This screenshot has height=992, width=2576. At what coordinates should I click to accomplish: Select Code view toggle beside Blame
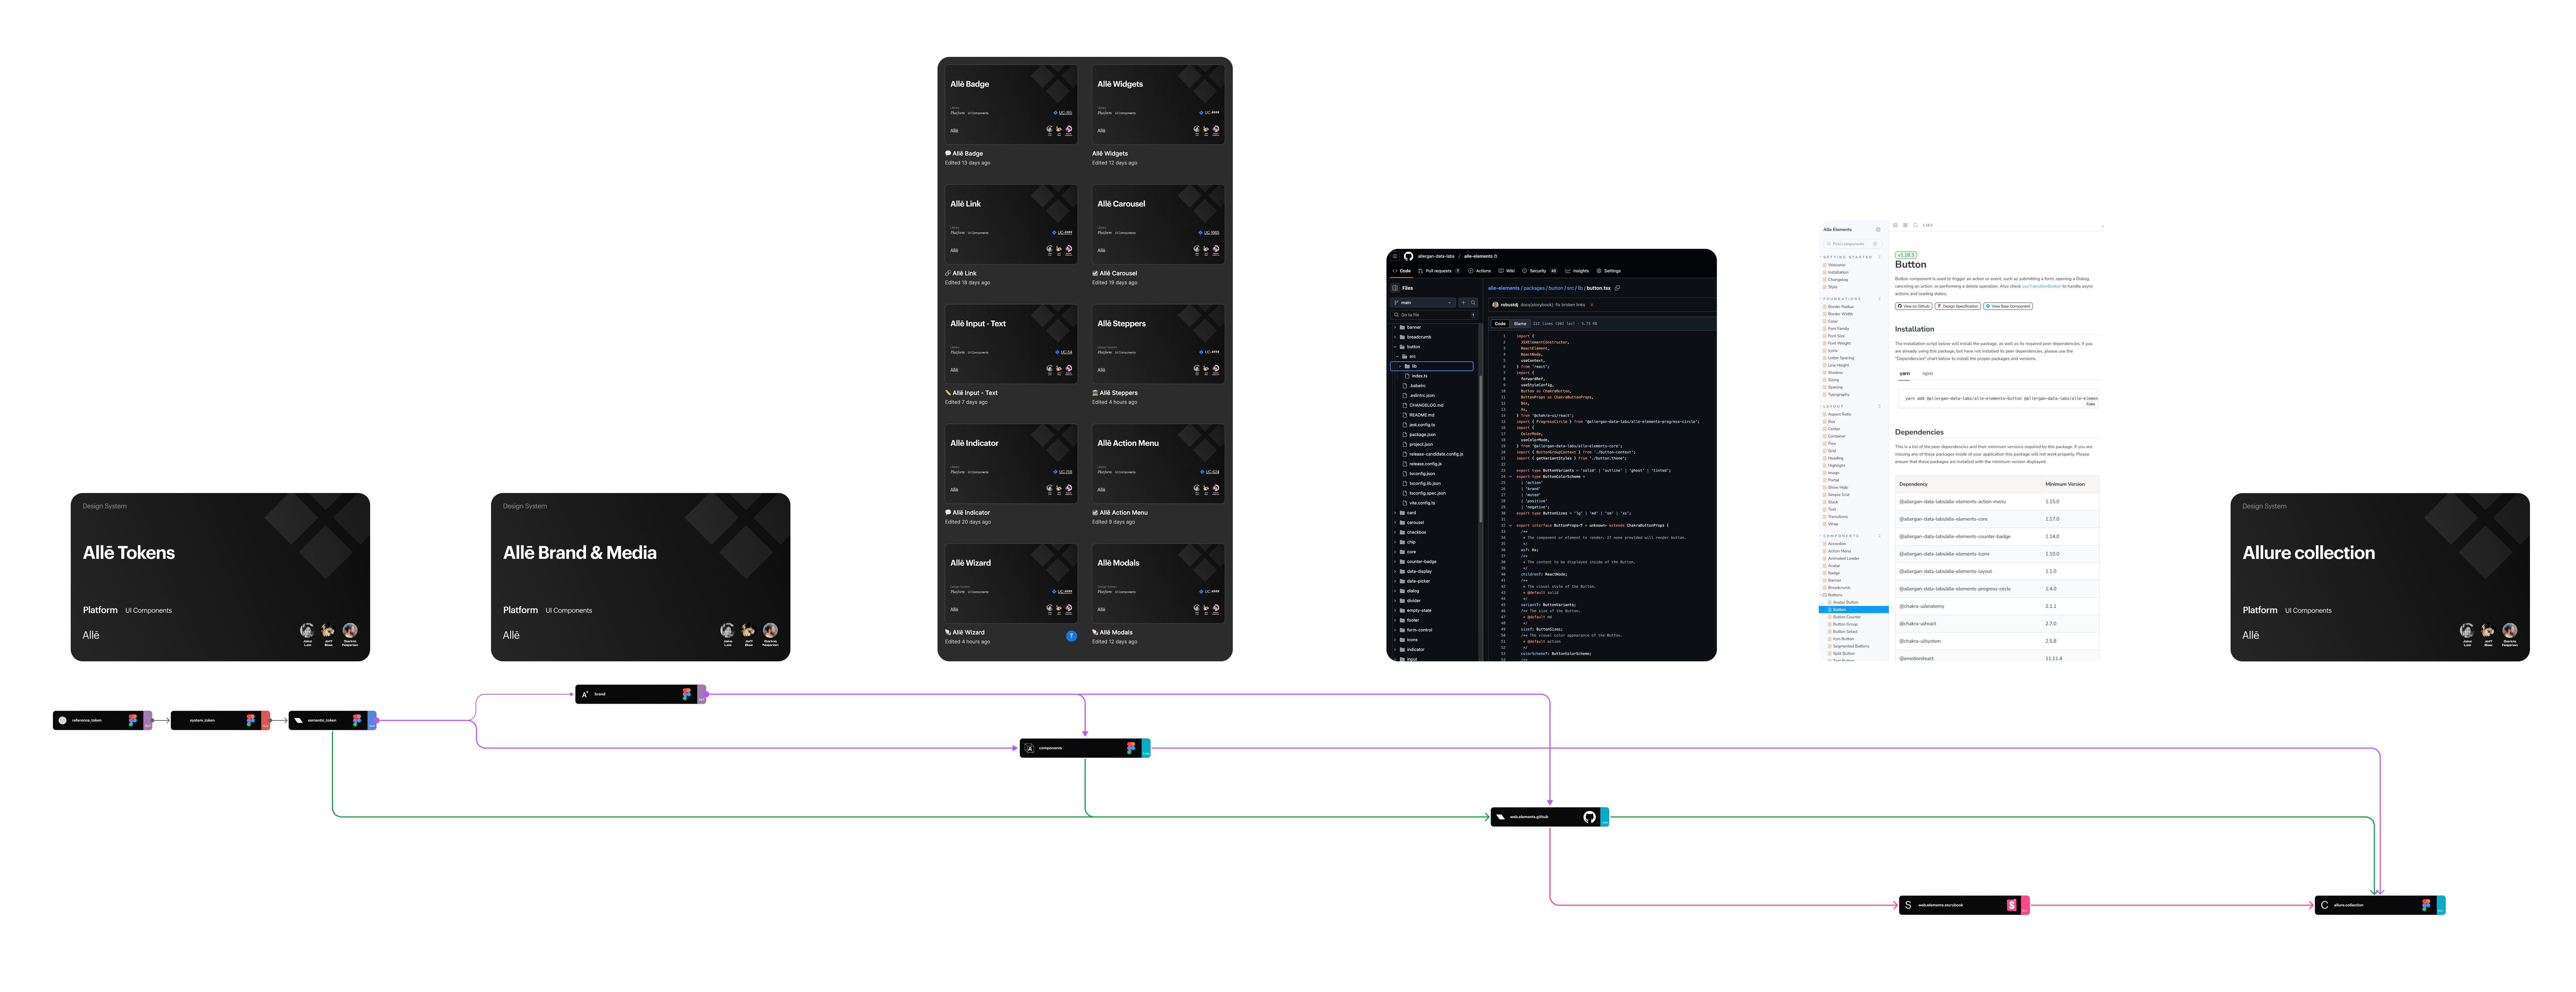click(x=1500, y=324)
